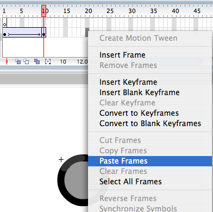Screen dimensions: 213x212
Task: Click the red playhead at frame 10
Action: tap(43, 11)
